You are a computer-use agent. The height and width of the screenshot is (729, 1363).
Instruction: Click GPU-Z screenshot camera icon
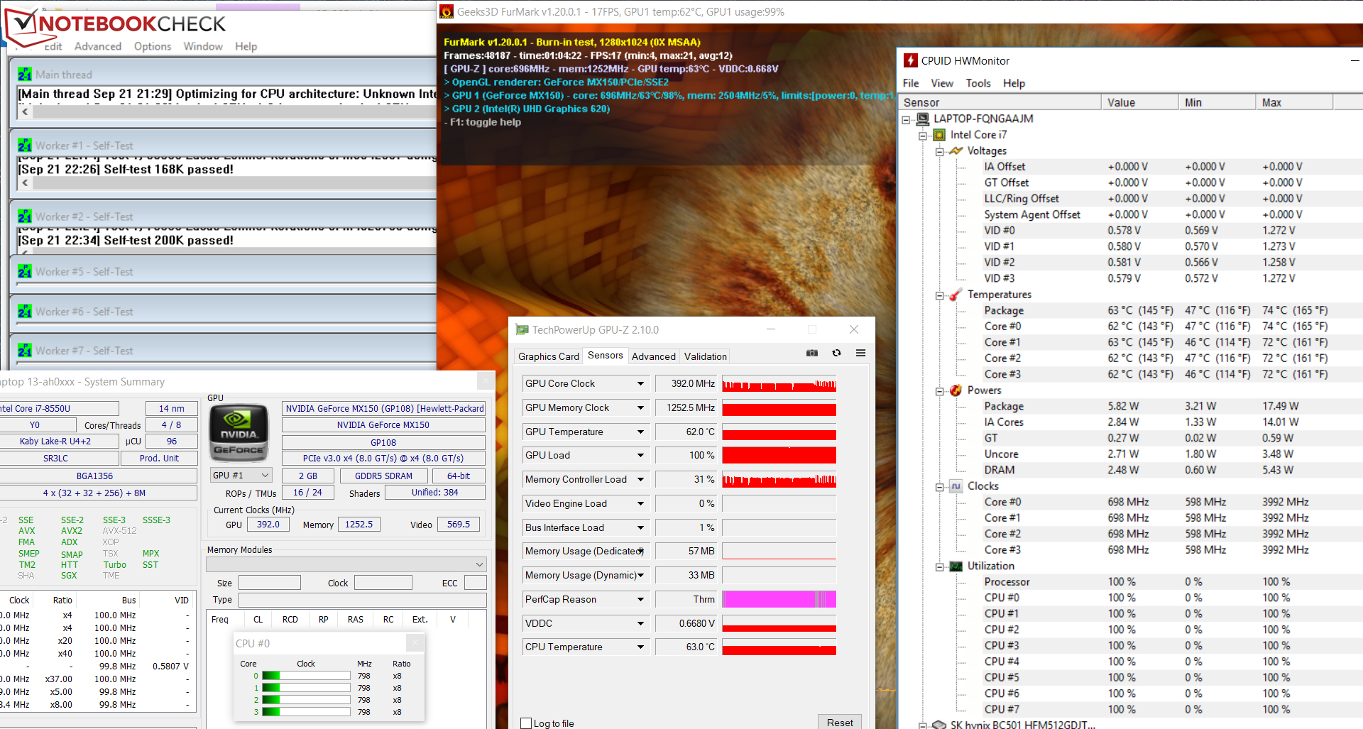pos(812,353)
